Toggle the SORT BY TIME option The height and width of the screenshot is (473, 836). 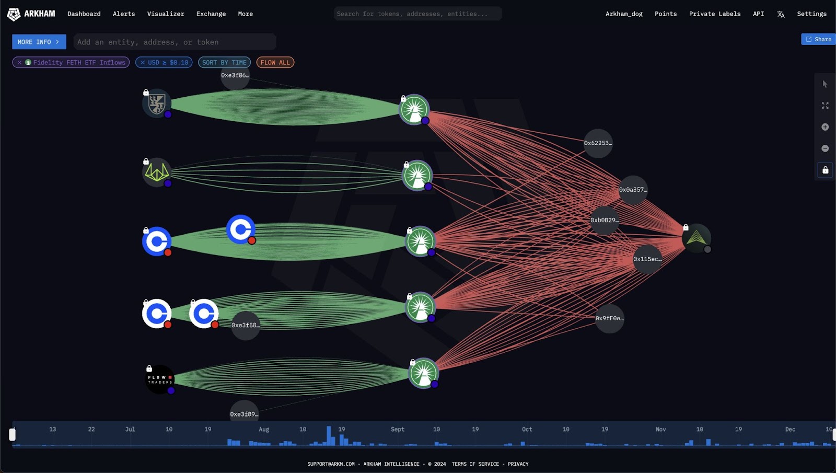[x=224, y=63]
